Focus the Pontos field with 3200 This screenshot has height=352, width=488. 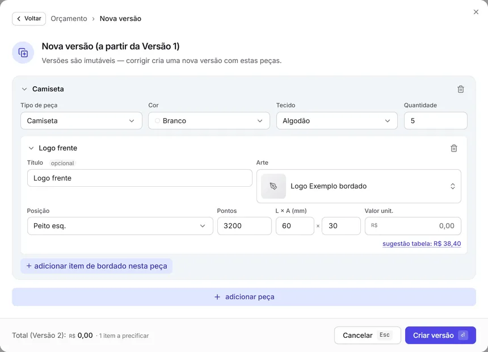[x=245, y=226]
